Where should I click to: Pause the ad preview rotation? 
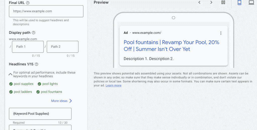(223, 3)
